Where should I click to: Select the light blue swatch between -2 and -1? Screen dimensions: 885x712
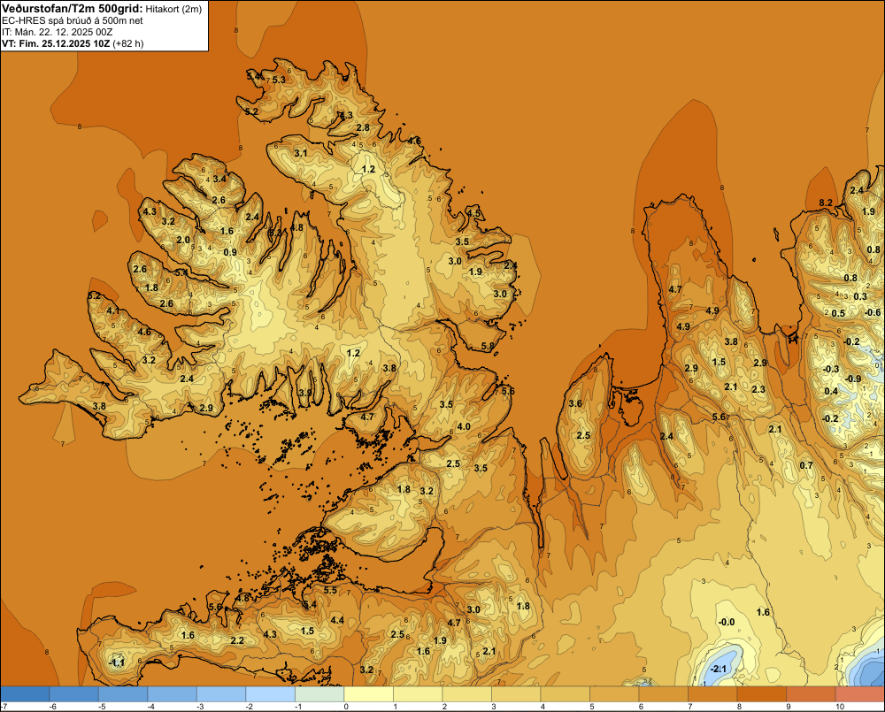click(270, 694)
